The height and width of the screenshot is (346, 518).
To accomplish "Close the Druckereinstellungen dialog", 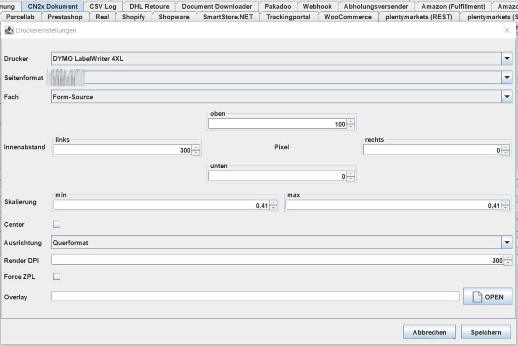I will [507, 30].
